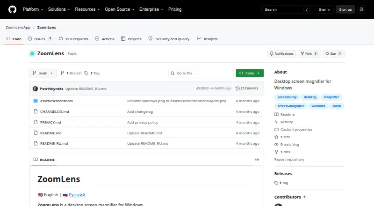Open the green Code dropdown button
This screenshot has width=374, height=206.
click(x=250, y=73)
